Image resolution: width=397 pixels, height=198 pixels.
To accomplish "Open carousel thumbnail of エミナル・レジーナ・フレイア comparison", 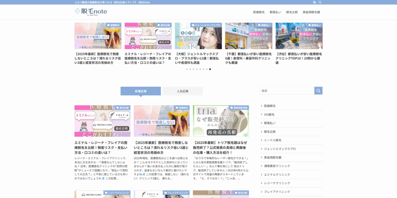I will 148,36.
